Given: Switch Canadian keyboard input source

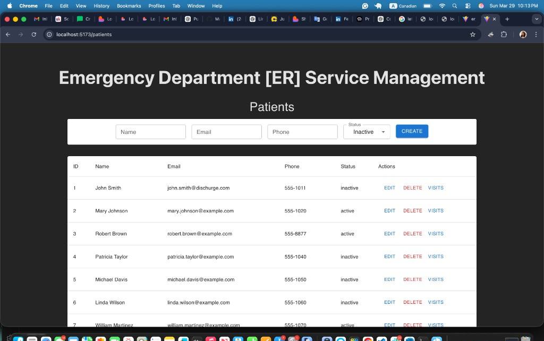Looking at the screenshot, I should coord(403,6).
